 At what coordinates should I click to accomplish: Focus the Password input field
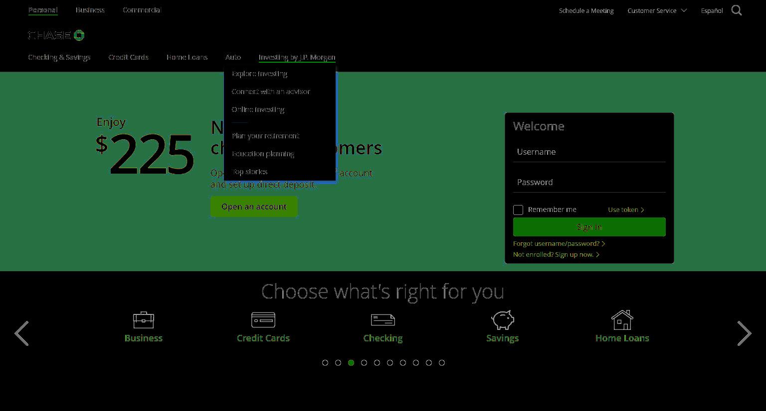(589, 182)
